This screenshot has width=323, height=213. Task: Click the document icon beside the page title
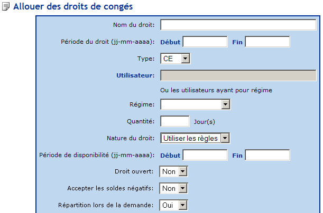[6, 7]
